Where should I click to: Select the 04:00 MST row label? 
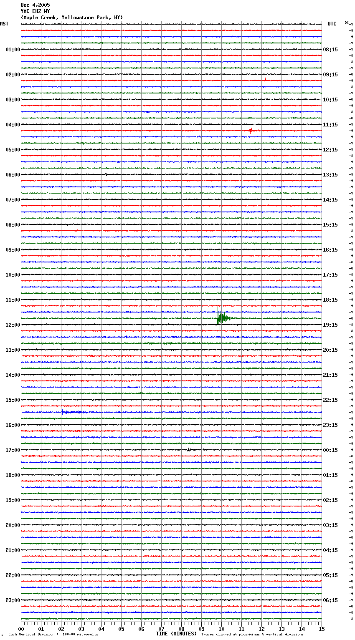pos(13,125)
